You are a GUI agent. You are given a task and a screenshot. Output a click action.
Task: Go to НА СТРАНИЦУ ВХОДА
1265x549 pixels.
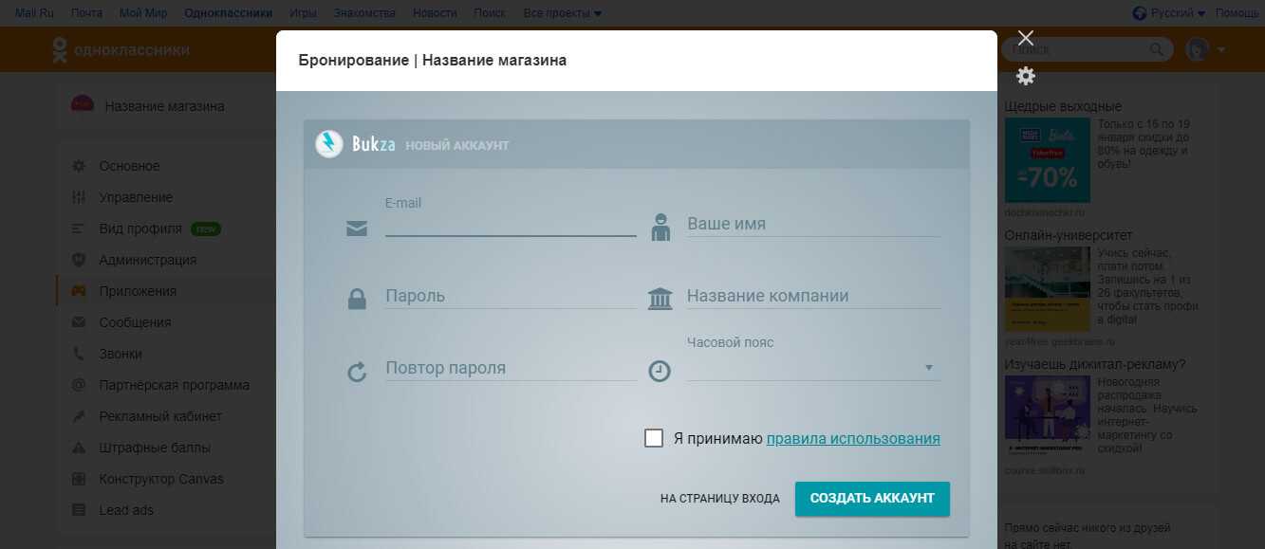(719, 498)
